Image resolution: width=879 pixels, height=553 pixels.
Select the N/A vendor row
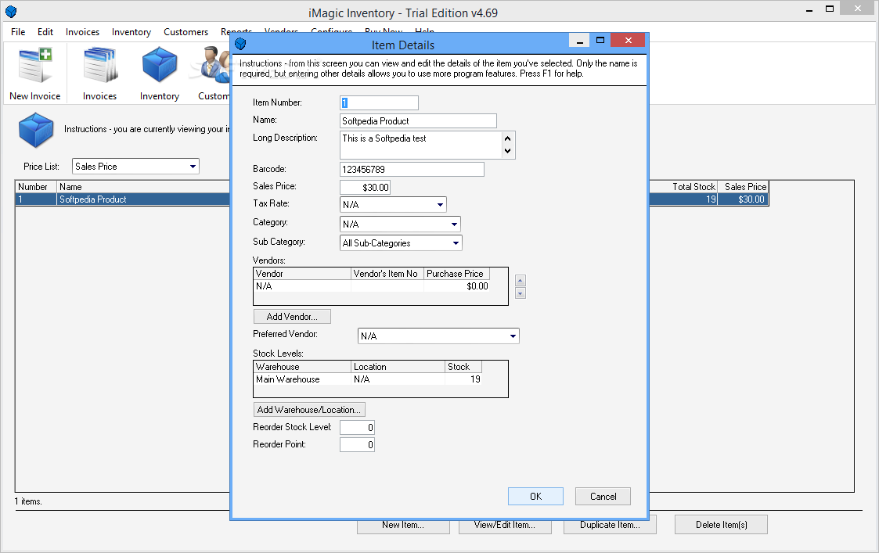(x=373, y=286)
